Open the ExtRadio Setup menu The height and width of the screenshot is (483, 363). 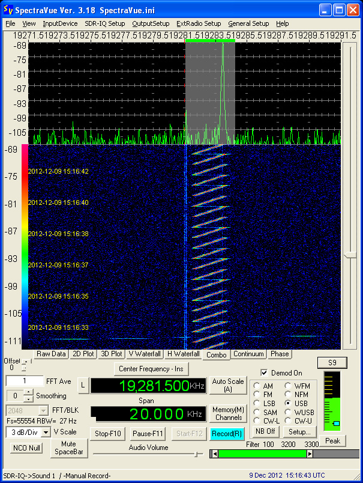pyautogui.click(x=199, y=23)
